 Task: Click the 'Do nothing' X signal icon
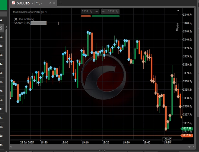click(x=16, y=19)
